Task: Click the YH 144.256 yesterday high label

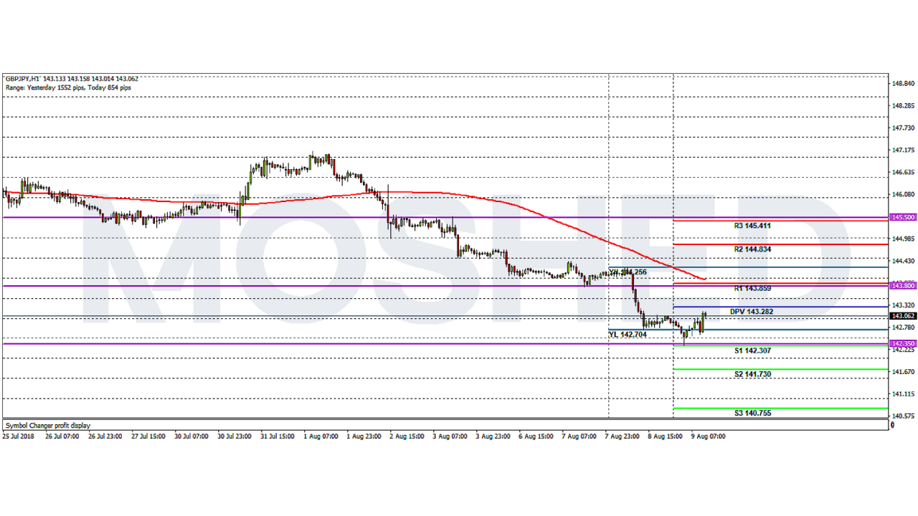Action: point(628,272)
